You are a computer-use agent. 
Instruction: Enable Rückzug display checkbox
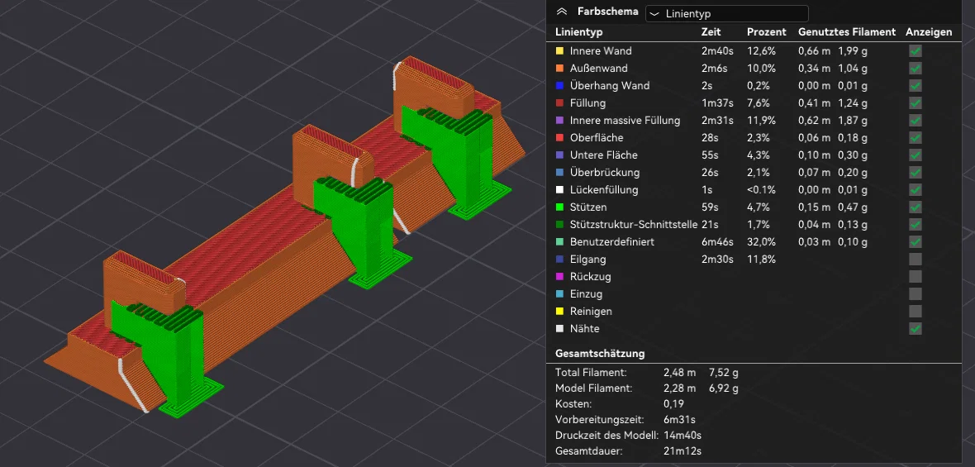tap(915, 277)
